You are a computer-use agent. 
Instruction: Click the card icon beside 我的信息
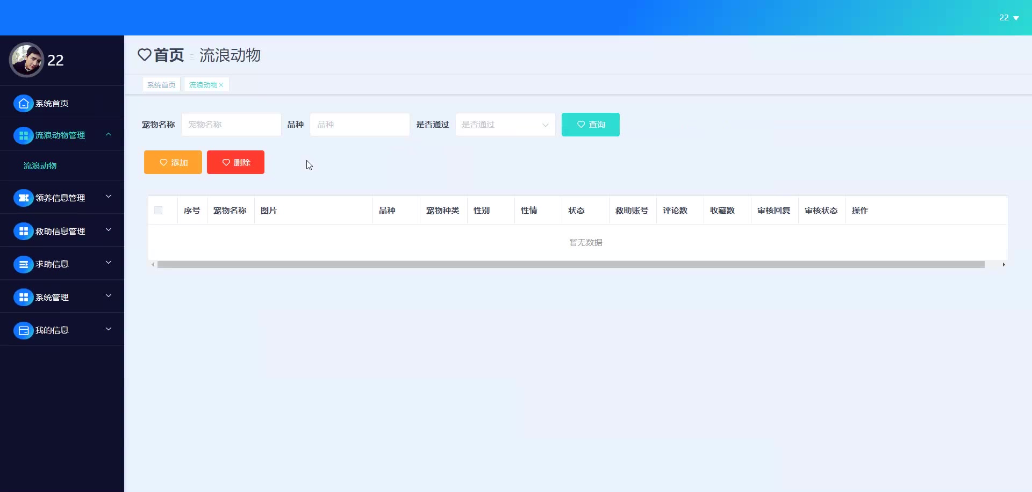tap(23, 330)
